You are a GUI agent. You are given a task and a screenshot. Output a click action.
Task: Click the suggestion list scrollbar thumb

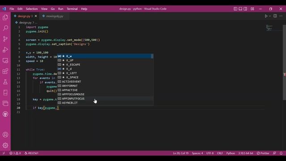(x=152, y=56)
